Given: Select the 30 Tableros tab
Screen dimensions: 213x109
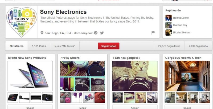Looking at the screenshot, I should (17, 46).
